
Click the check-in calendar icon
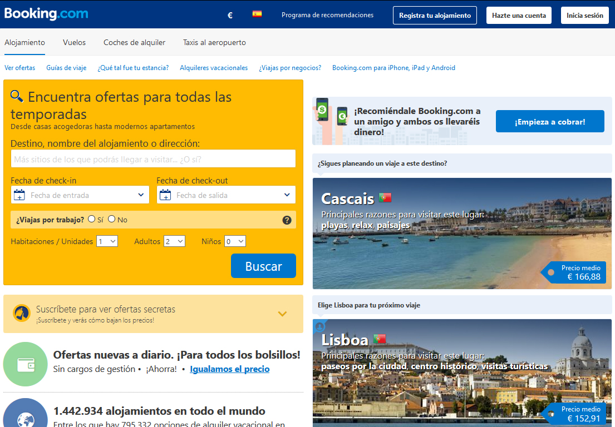click(19, 195)
